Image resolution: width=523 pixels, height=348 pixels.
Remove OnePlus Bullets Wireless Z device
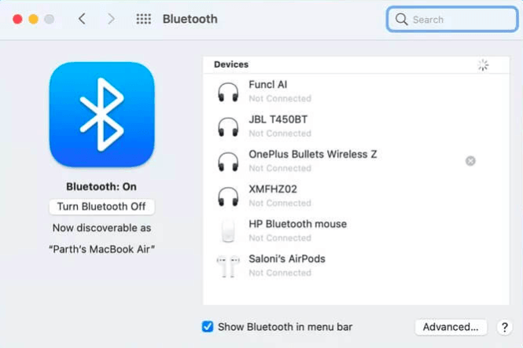coord(470,161)
